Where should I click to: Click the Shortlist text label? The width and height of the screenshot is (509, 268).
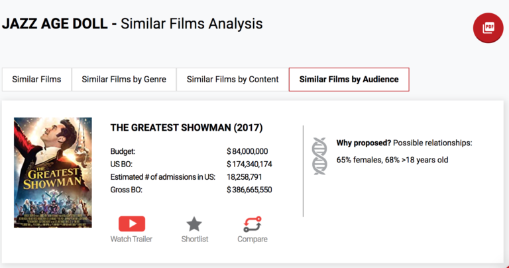point(194,239)
